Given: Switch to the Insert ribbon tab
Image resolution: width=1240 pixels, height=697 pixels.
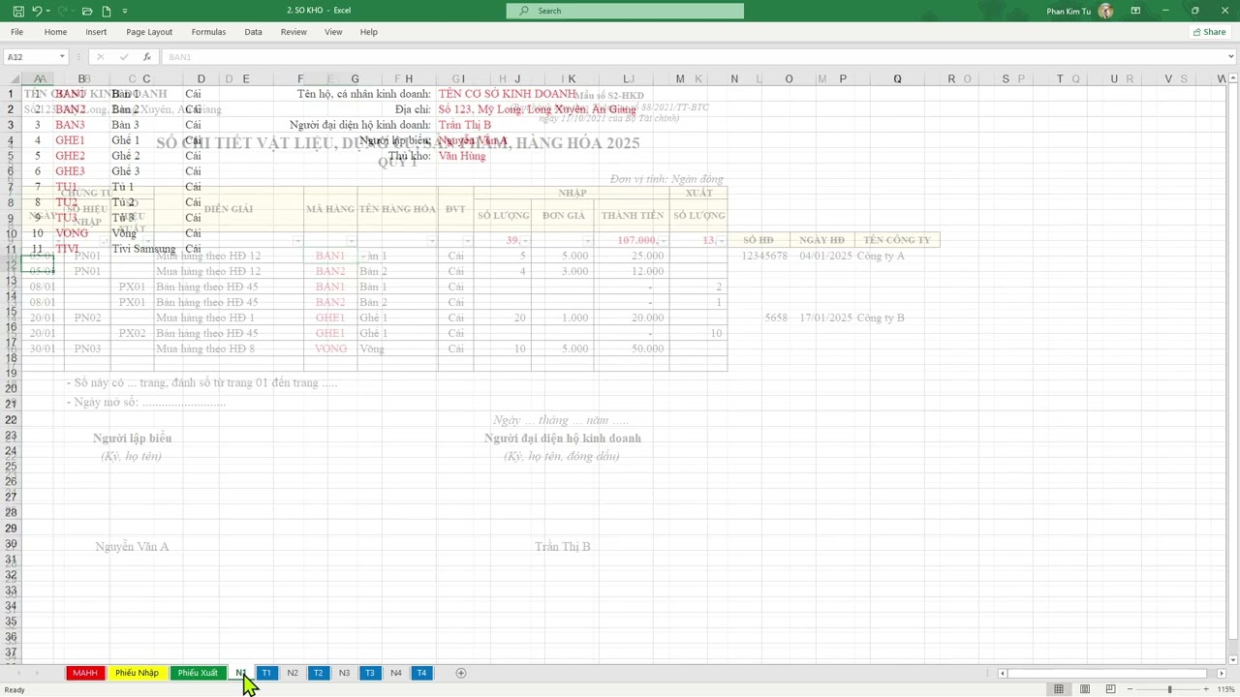Looking at the screenshot, I should coord(96,32).
